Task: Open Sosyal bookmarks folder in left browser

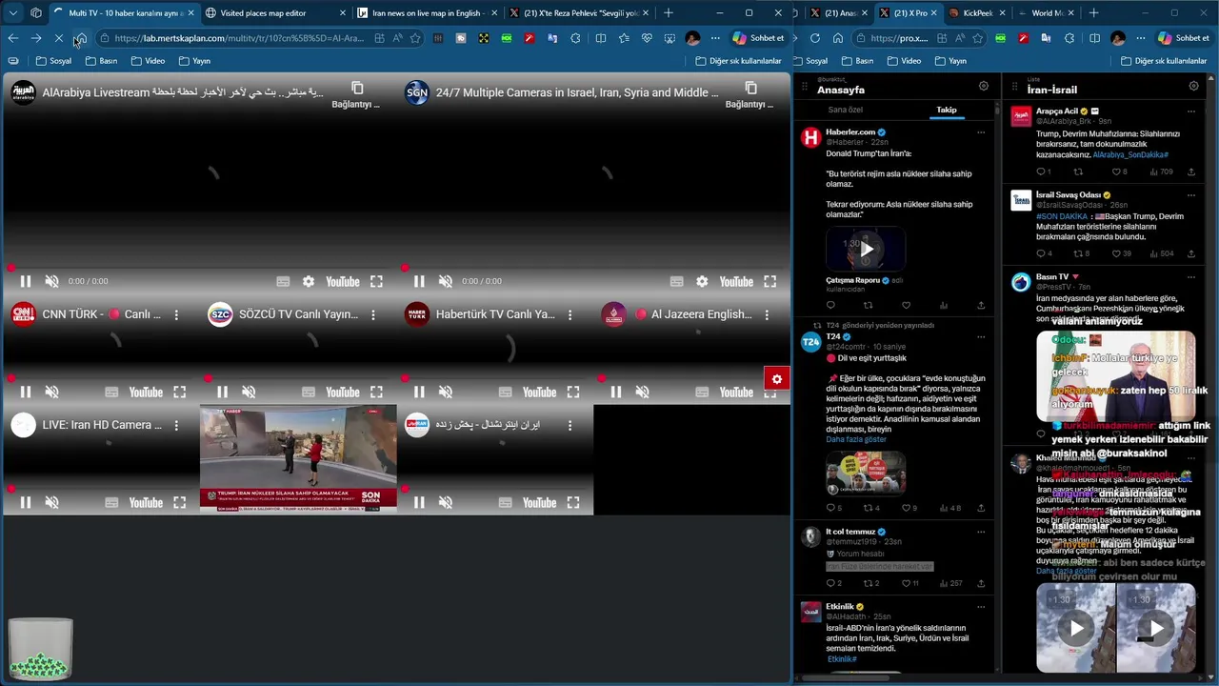Action: (x=53, y=61)
